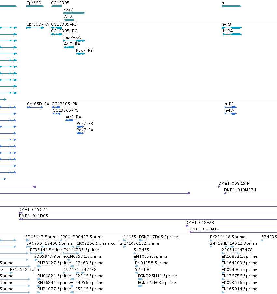Select the EP12548.3prime EST label

pos(26,269)
